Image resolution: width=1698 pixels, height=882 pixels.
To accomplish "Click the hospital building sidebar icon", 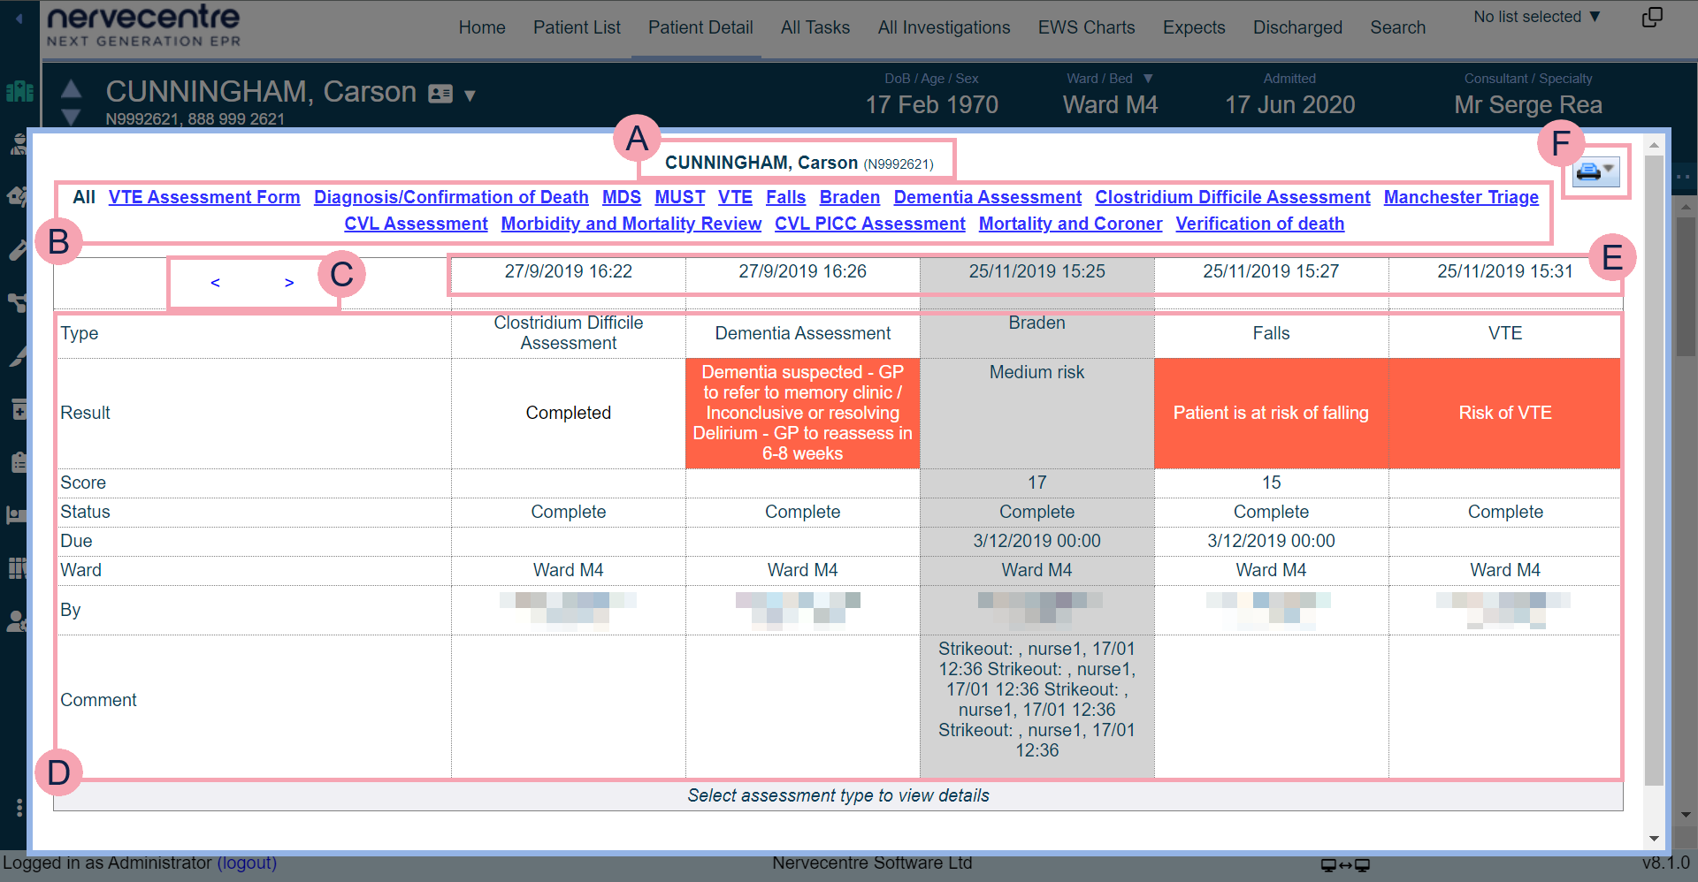I will click(19, 91).
